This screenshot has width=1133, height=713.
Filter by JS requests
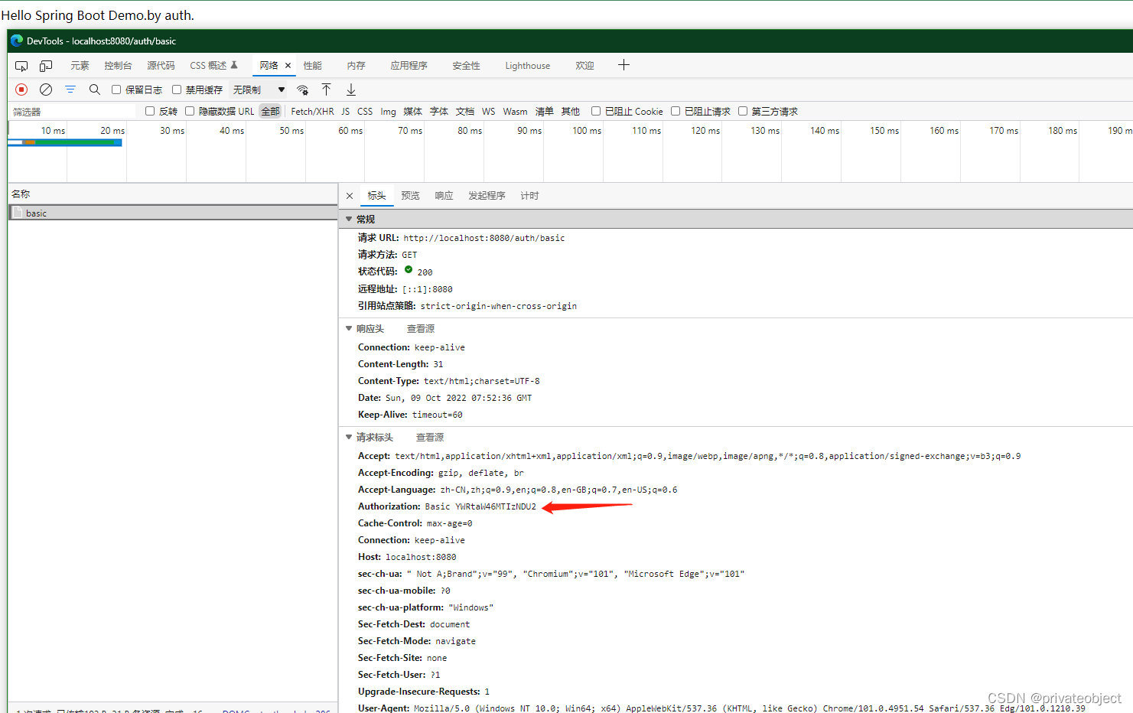click(345, 111)
